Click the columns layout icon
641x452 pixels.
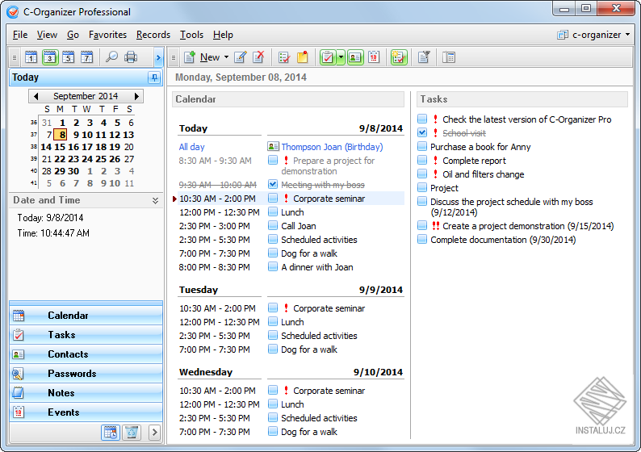449,57
